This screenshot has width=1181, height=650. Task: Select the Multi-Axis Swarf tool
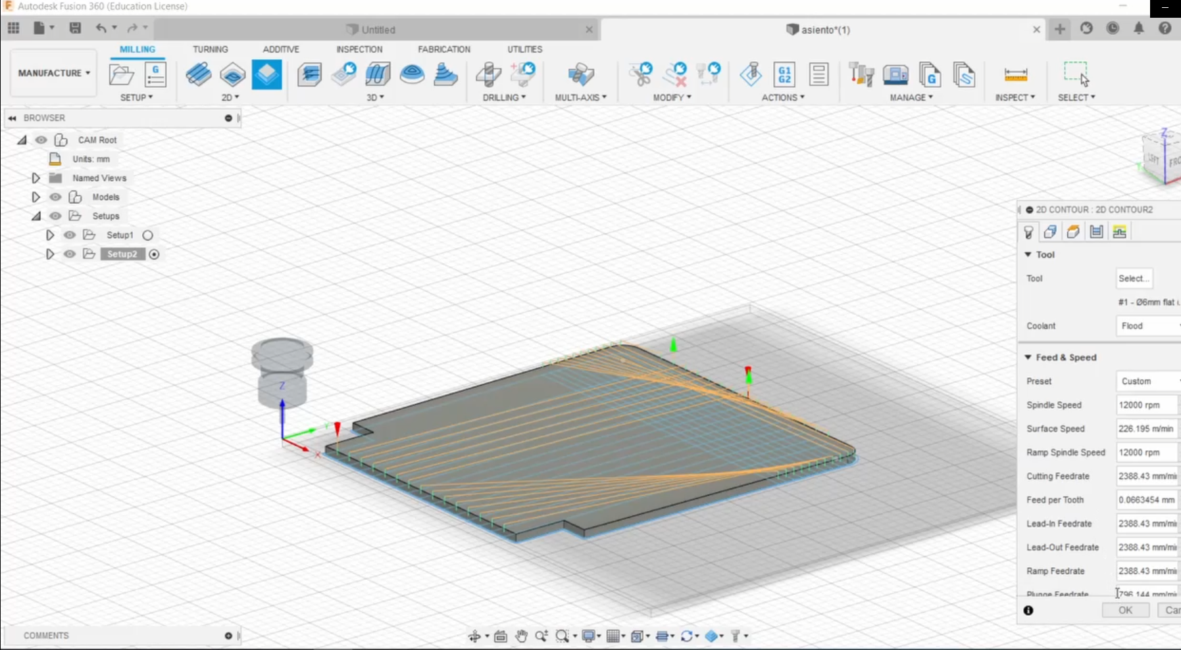pyautogui.click(x=580, y=74)
